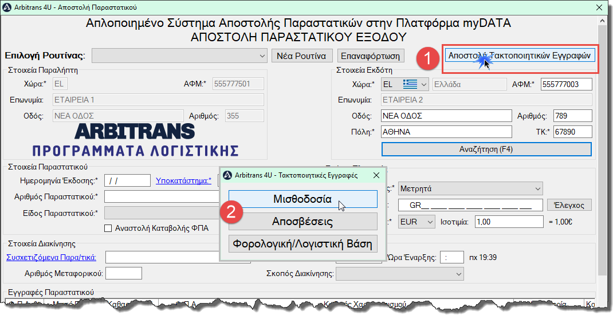The width and height of the screenshot is (613, 315).
Task: Click the Ισοτιμία field showing 1,00
Action: (509, 222)
